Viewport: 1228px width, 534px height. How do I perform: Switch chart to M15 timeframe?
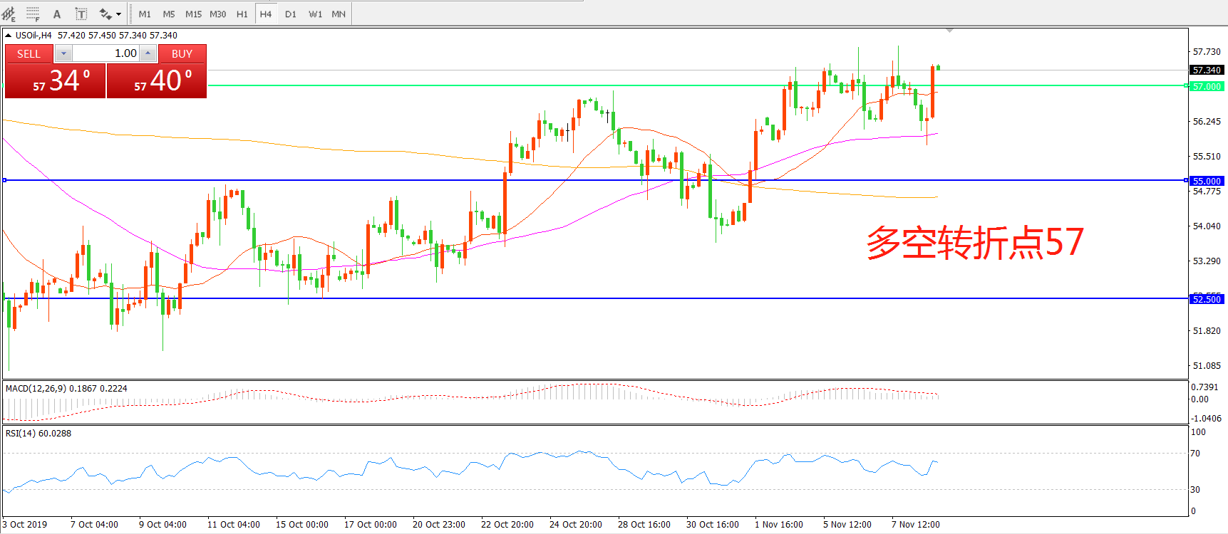(x=193, y=14)
